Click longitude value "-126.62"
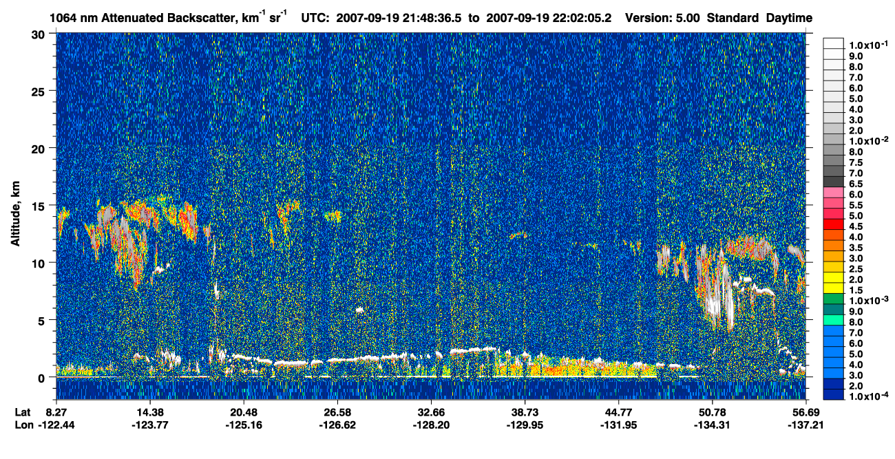This screenshot has height=459, width=895. point(337,425)
